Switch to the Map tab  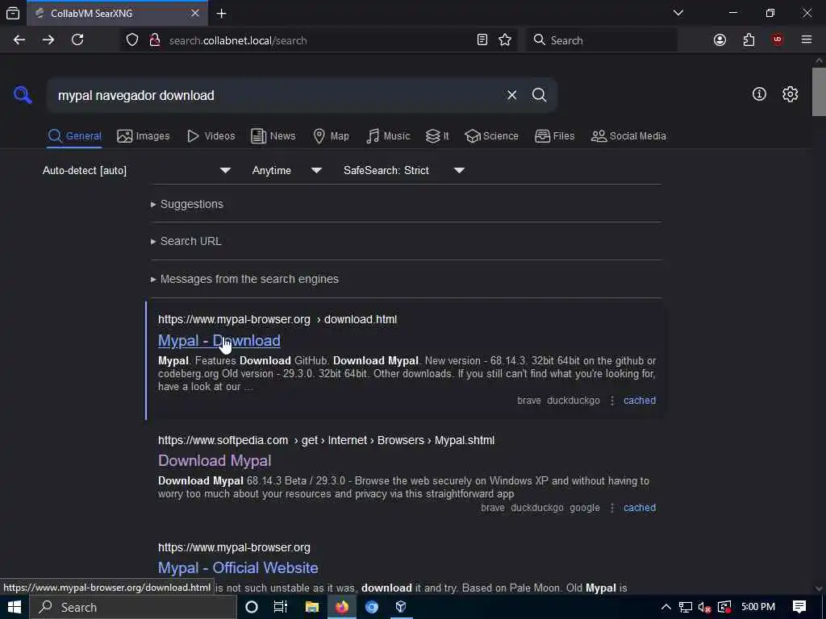pos(332,135)
